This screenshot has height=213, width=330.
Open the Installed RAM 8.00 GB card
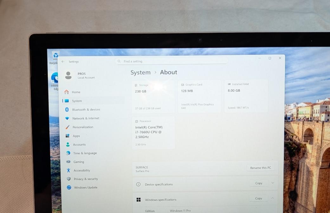pos(246,96)
